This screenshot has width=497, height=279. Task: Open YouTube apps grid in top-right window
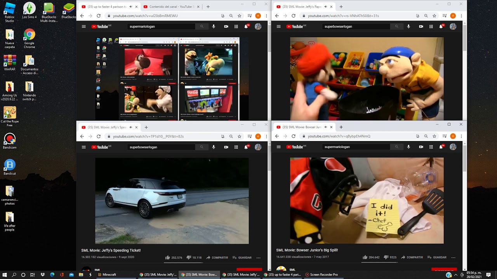[431, 26]
